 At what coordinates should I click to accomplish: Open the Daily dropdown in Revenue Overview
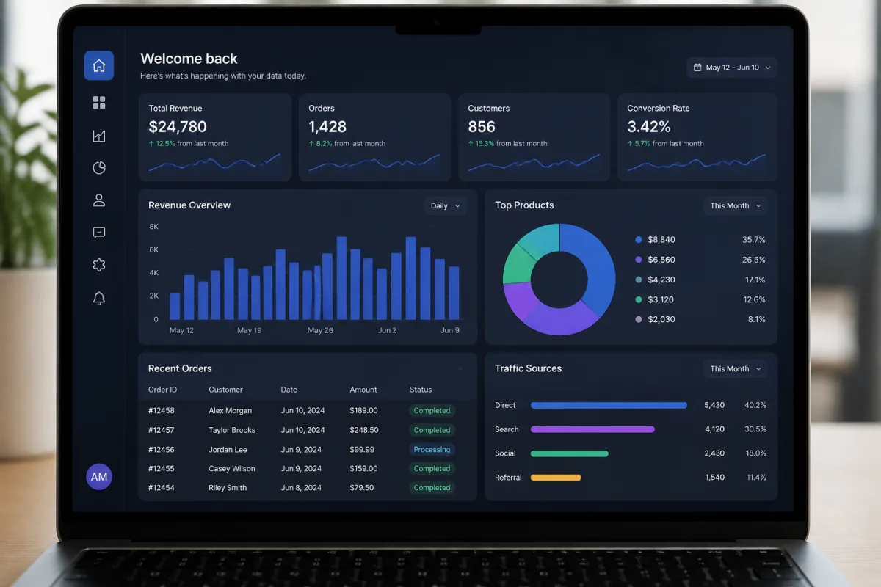(x=446, y=206)
